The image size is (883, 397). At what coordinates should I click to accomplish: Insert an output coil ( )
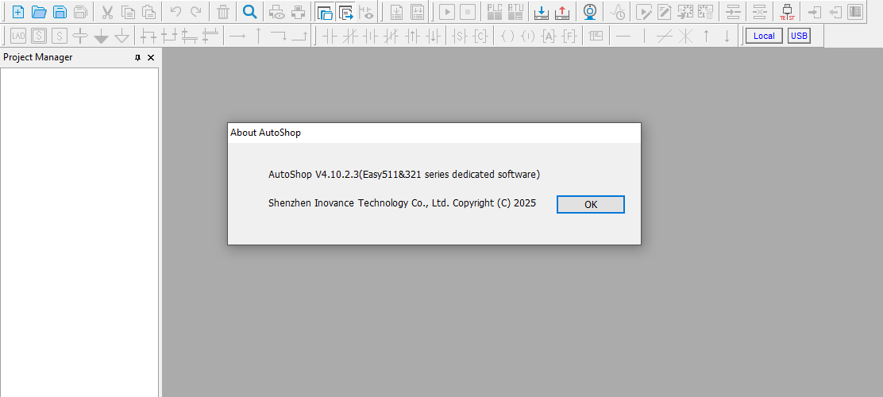tap(507, 36)
